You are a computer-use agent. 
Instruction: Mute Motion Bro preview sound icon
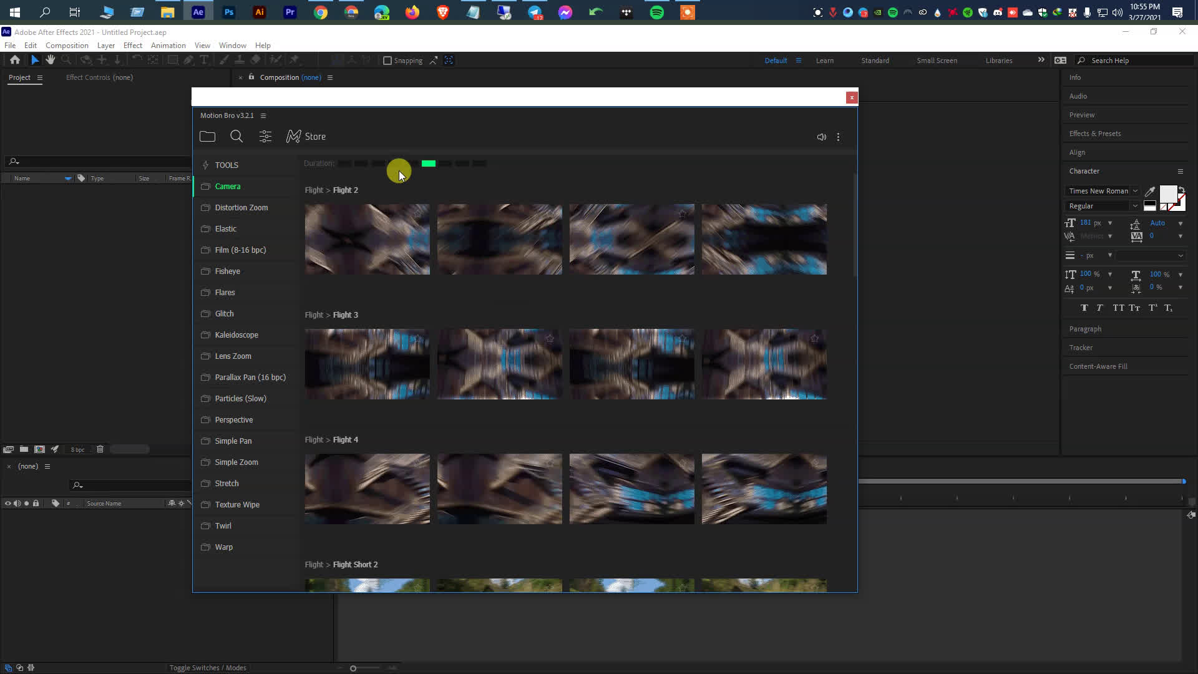(822, 137)
